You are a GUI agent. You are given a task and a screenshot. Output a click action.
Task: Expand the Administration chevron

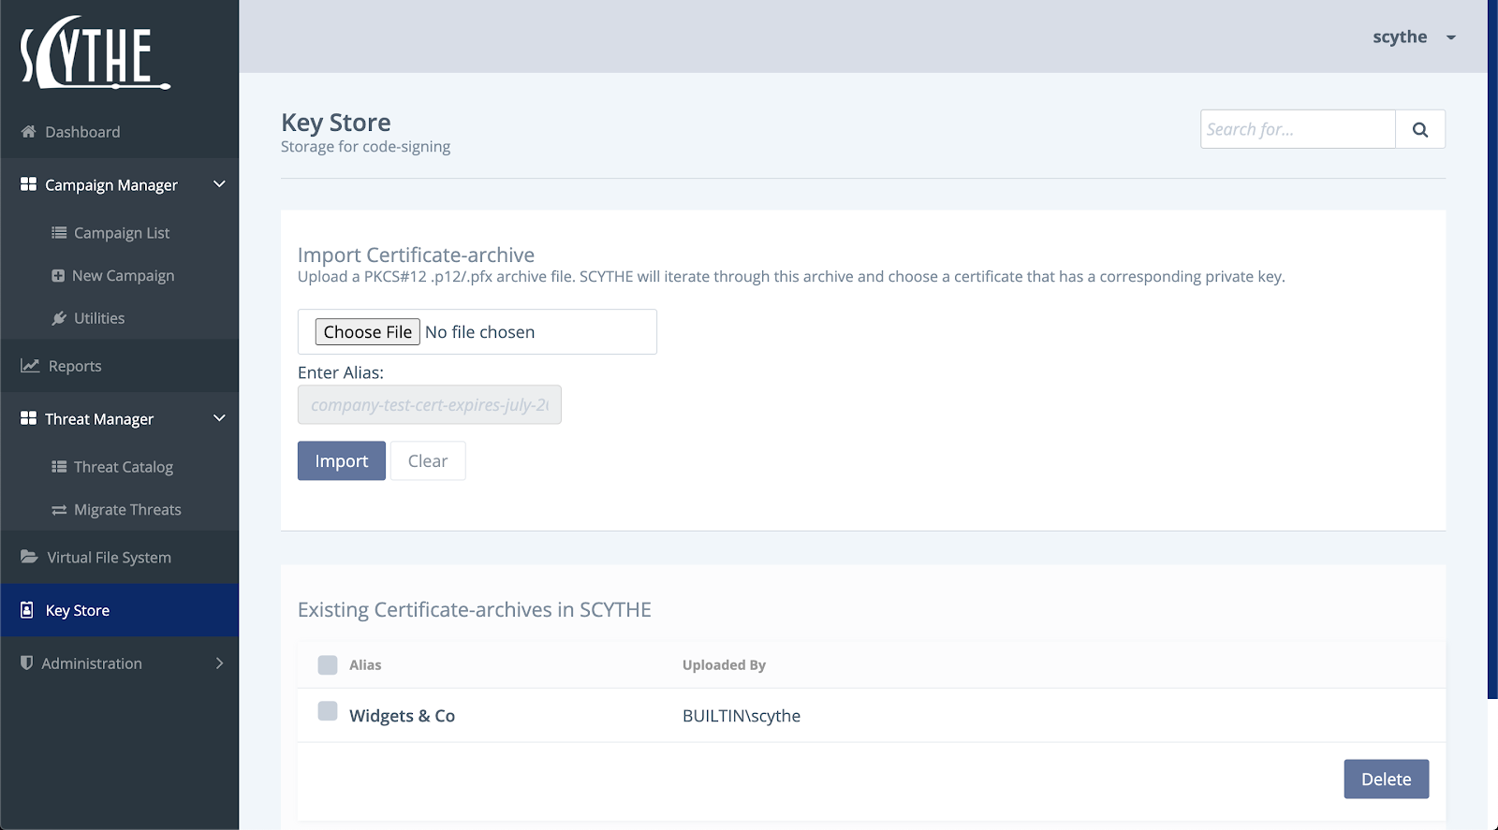220,663
